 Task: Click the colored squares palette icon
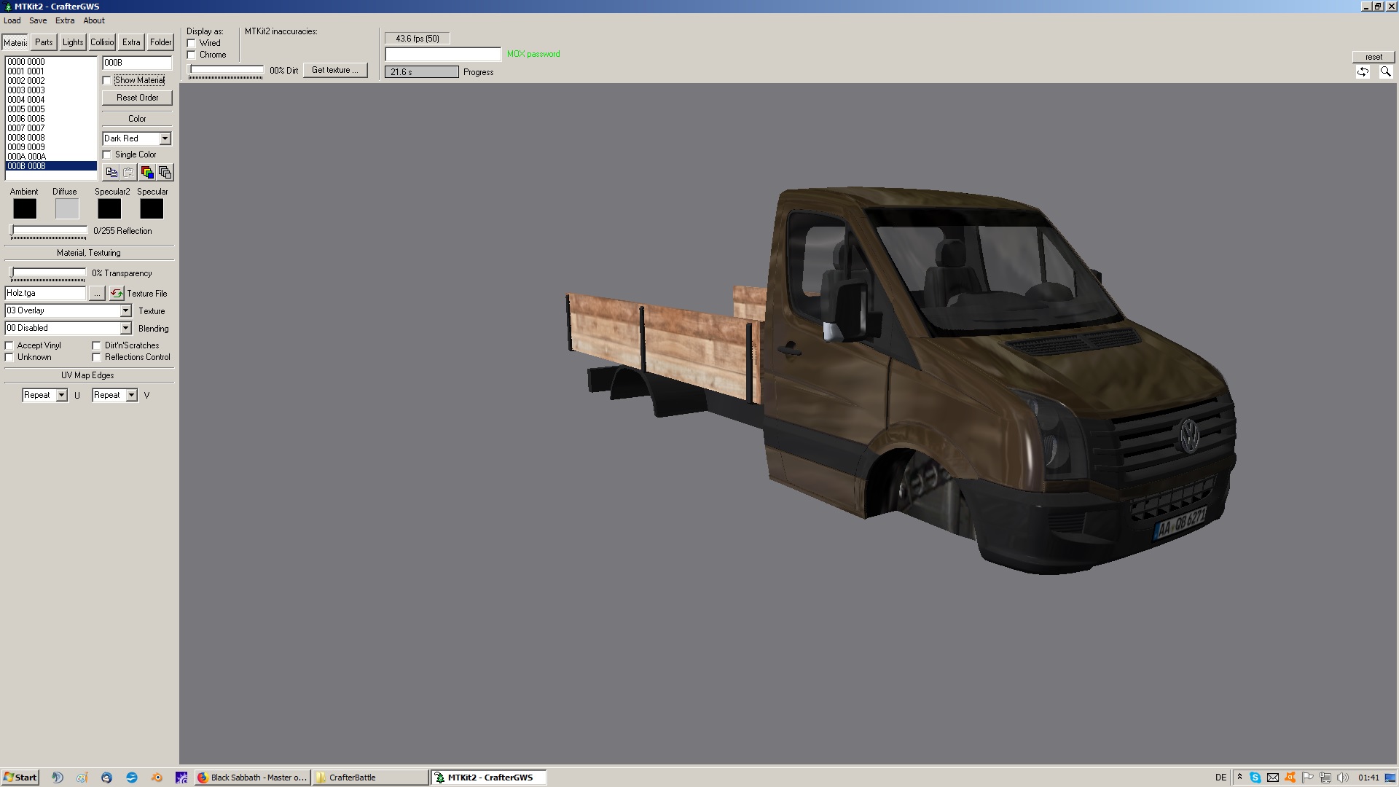(x=148, y=173)
